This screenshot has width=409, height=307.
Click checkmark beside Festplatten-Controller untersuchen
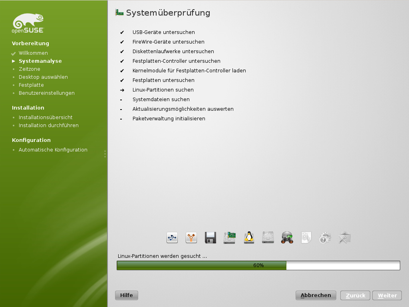[x=122, y=61]
